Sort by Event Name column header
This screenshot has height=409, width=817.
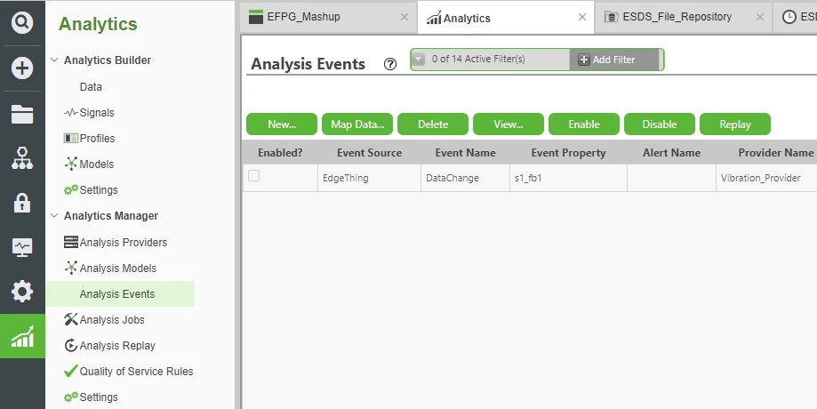[x=465, y=153]
